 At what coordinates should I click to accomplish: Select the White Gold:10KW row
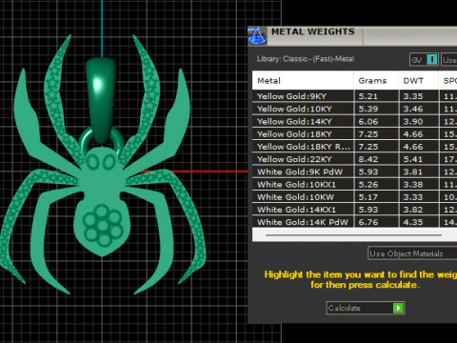pyautogui.click(x=354, y=197)
